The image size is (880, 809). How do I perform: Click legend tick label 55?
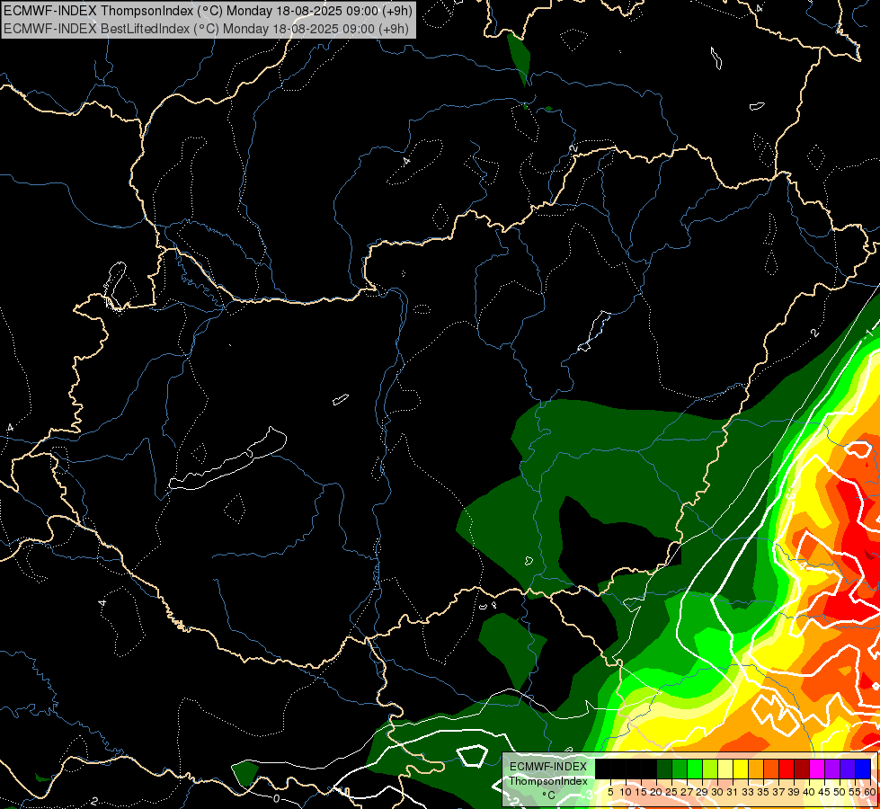point(855,792)
